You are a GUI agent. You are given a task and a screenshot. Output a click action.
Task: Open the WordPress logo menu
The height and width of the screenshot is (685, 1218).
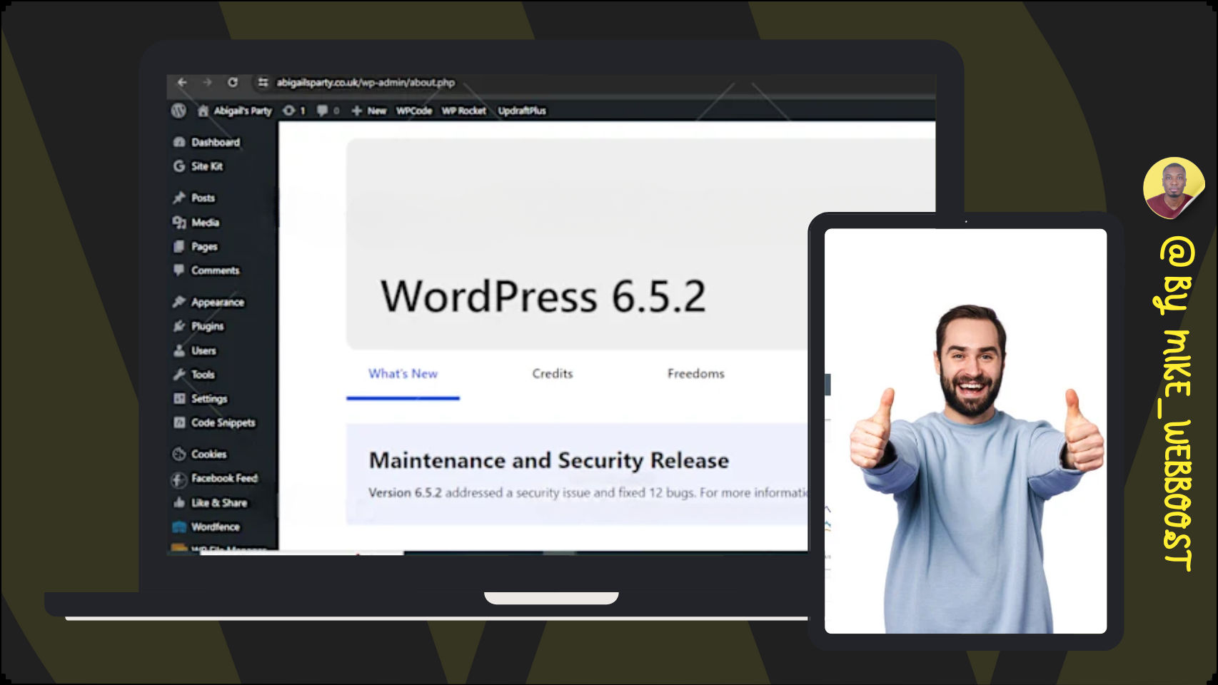(178, 111)
